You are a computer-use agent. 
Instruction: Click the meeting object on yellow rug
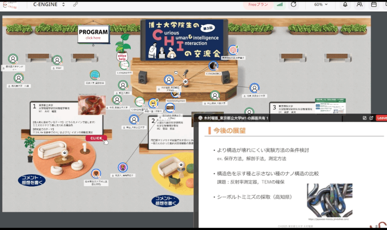(181, 165)
